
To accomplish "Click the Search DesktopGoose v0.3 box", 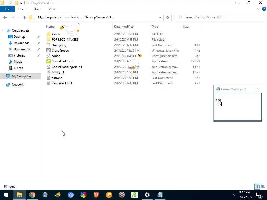I will click(x=219, y=17).
